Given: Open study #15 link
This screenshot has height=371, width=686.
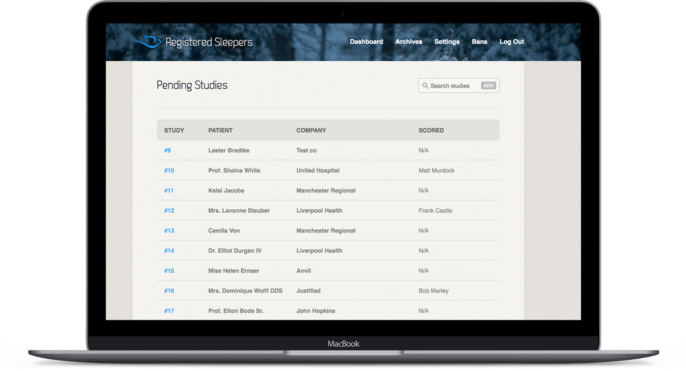Looking at the screenshot, I should point(169,271).
